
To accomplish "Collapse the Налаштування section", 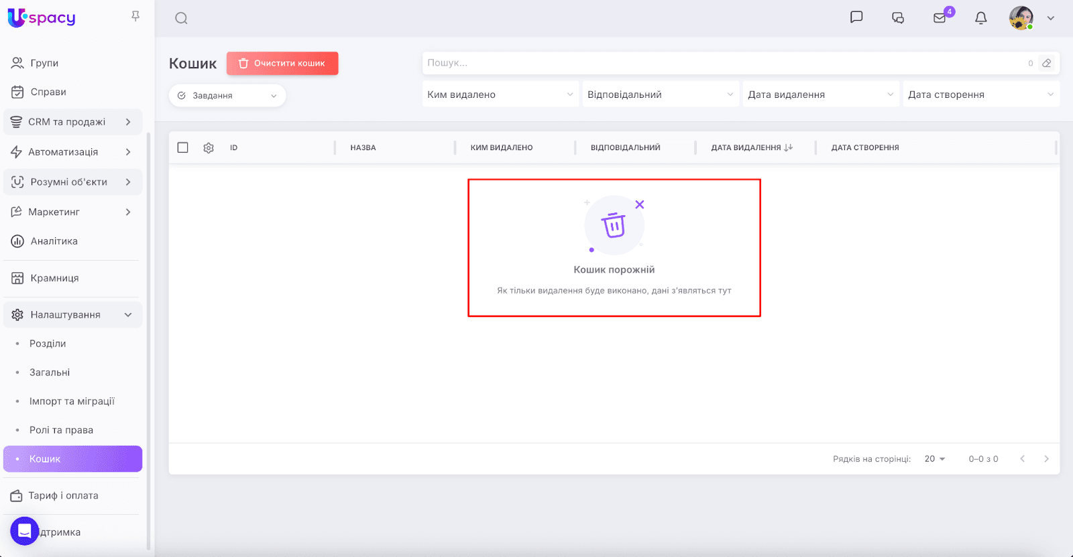I will coord(72,315).
